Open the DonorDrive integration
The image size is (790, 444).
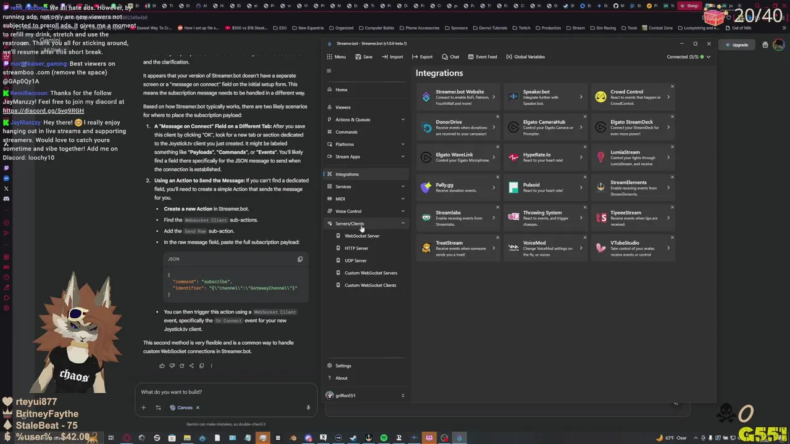tap(459, 127)
